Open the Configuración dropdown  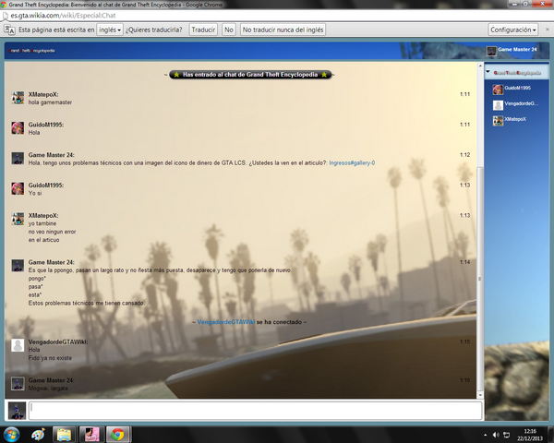coord(513,30)
